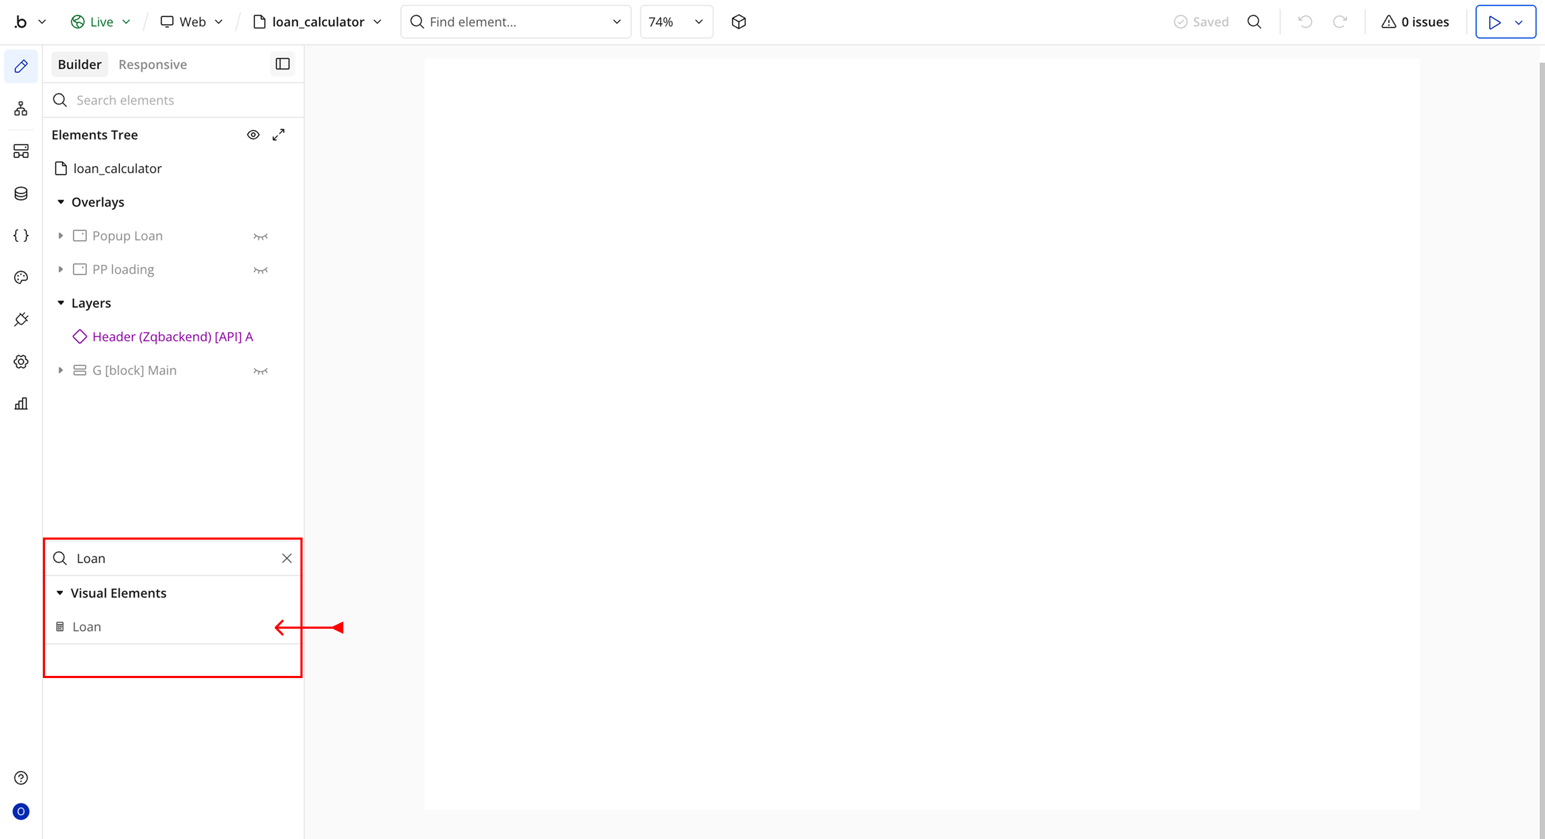Show the hidden PP loading element
The height and width of the screenshot is (839, 1545).
tap(260, 270)
